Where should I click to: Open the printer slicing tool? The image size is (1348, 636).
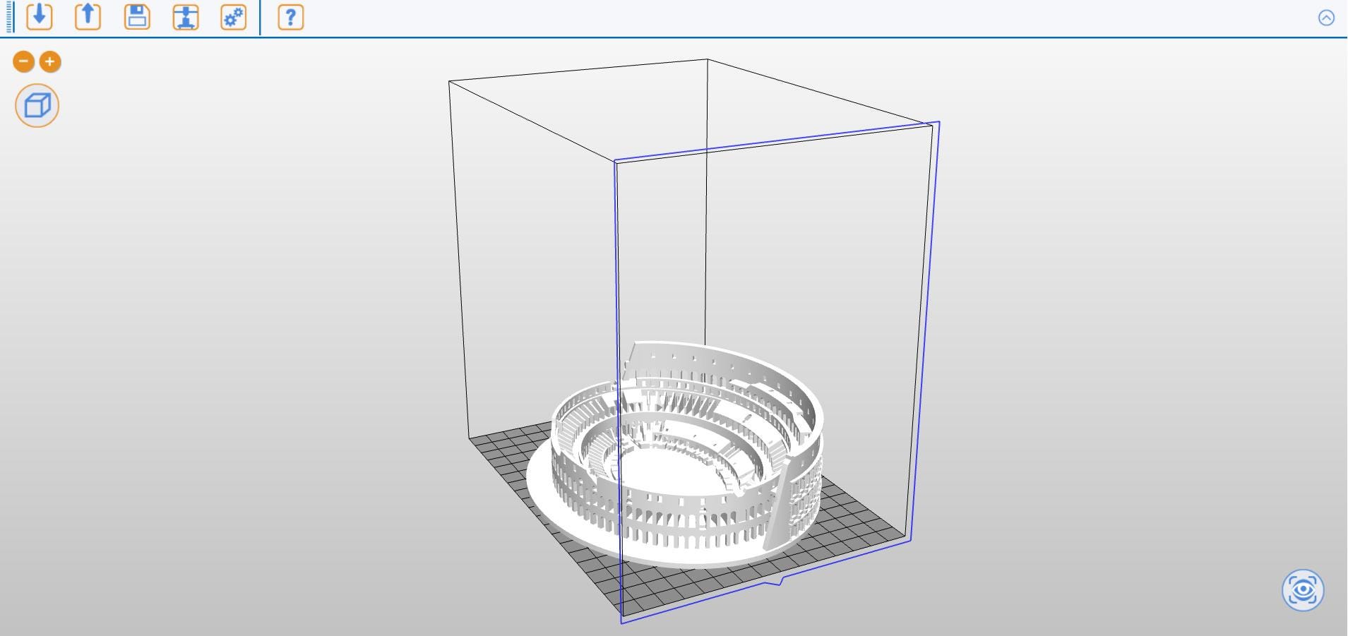point(185,18)
